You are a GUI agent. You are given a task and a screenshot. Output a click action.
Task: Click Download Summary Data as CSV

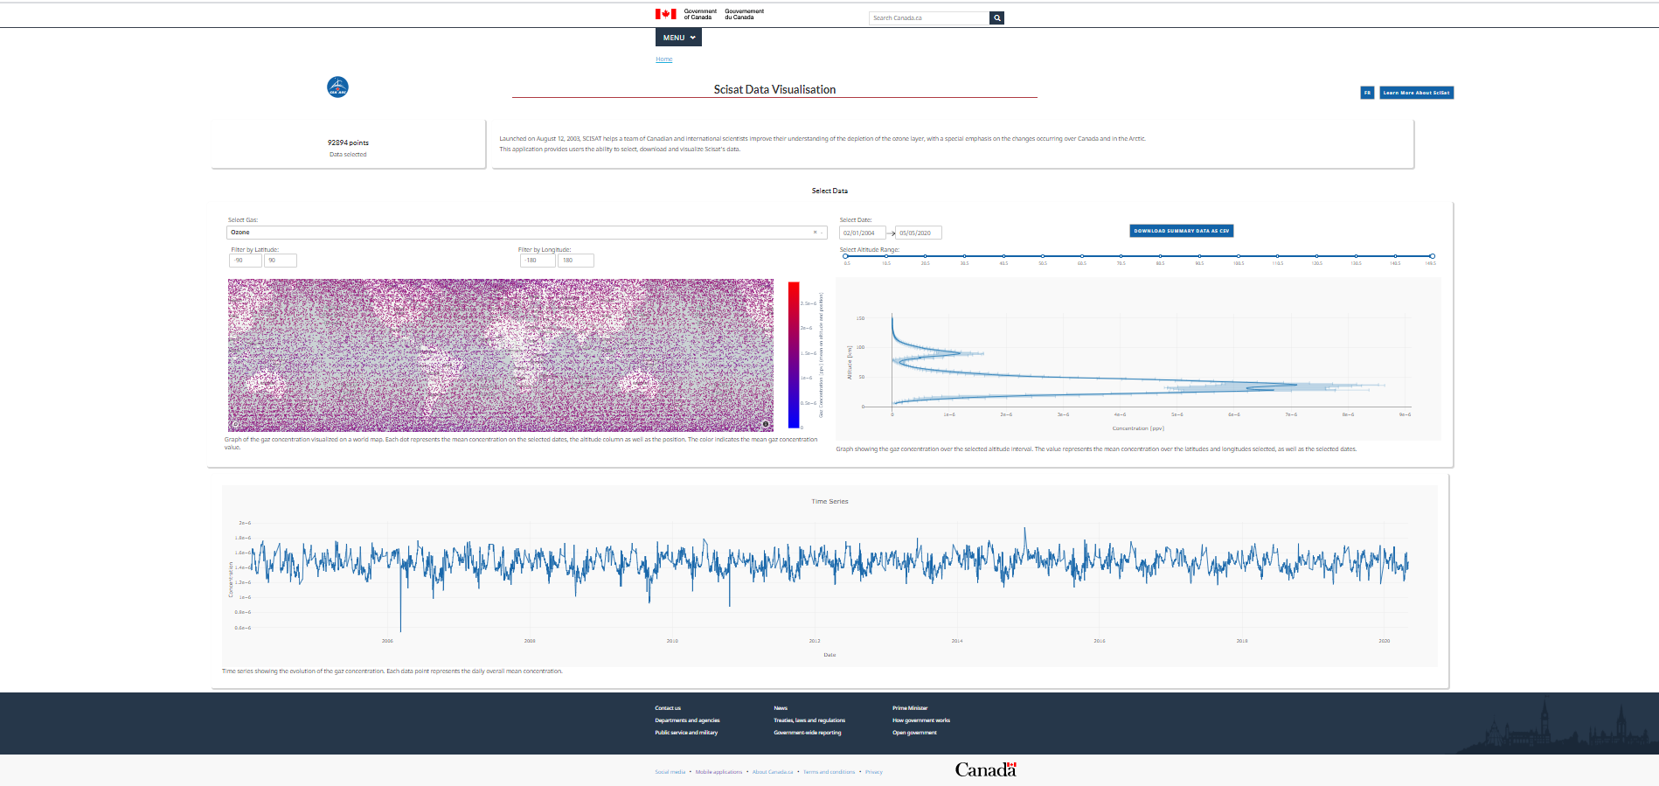pyautogui.click(x=1181, y=231)
